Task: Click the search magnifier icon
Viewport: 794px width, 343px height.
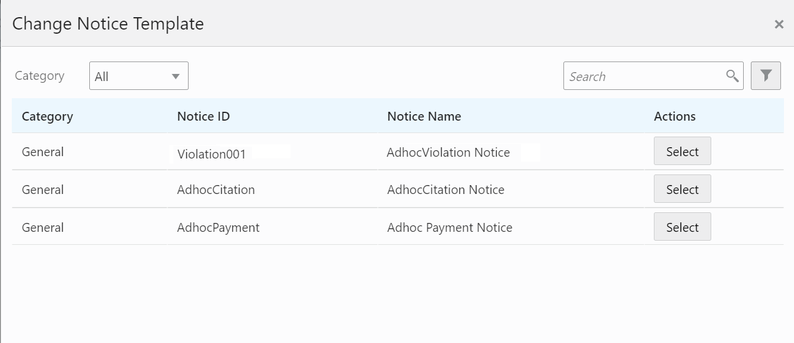Action: [733, 76]
